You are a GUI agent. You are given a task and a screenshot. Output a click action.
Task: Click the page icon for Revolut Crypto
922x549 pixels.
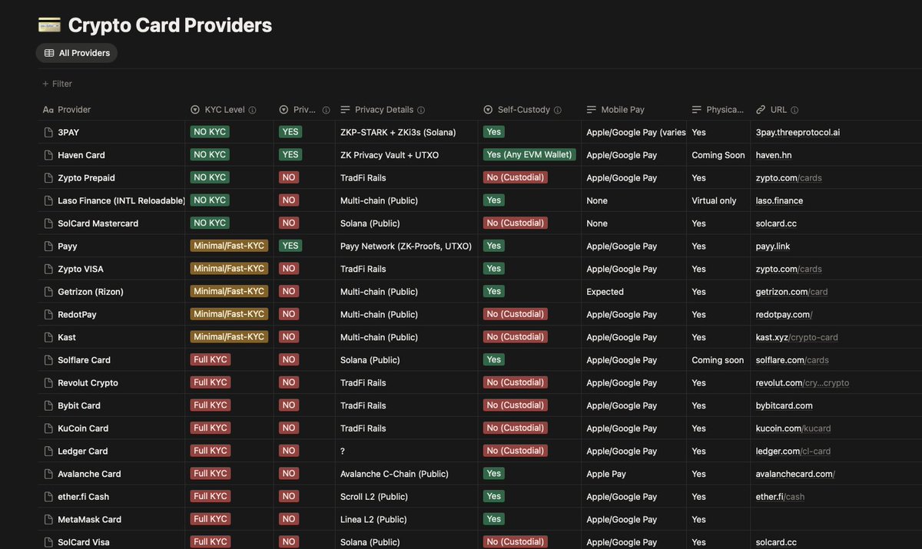pyautogui.click(x=48, y=382)
